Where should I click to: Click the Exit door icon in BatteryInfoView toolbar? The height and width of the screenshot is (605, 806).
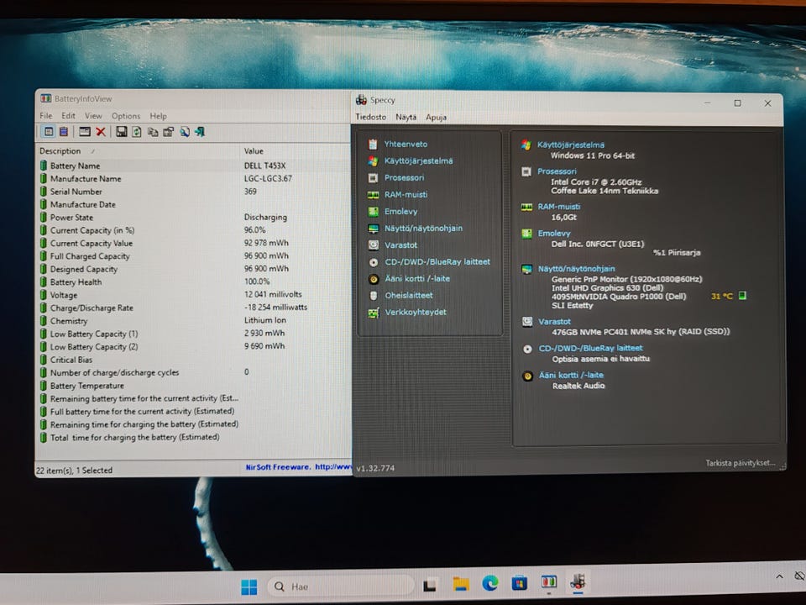point(200,132)
